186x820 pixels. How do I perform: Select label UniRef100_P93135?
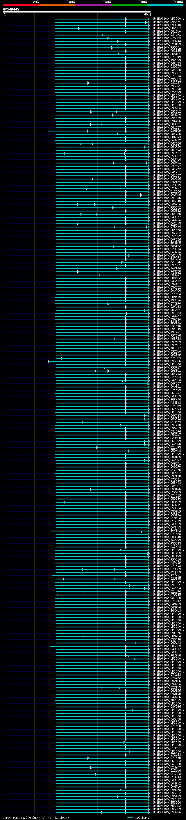(x=167, y=51)
